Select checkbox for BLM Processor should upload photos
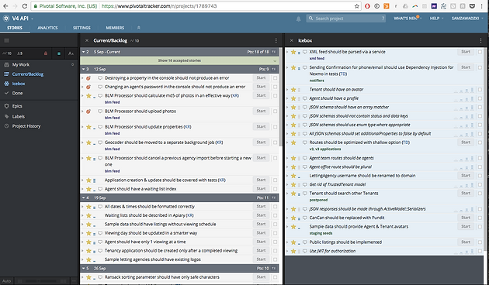This screenshot has height=285, width=489. (x=276, y=112)
